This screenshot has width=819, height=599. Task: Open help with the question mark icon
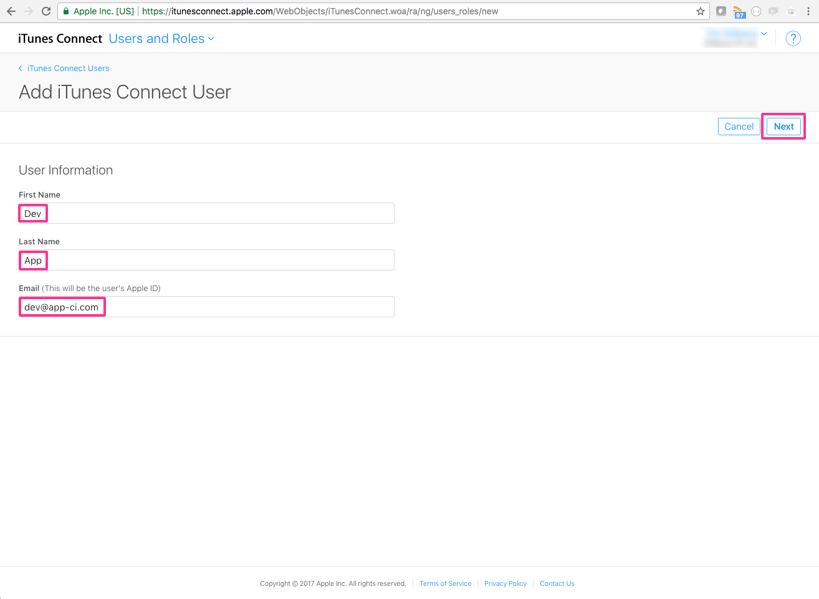click(x=793, y=39)
